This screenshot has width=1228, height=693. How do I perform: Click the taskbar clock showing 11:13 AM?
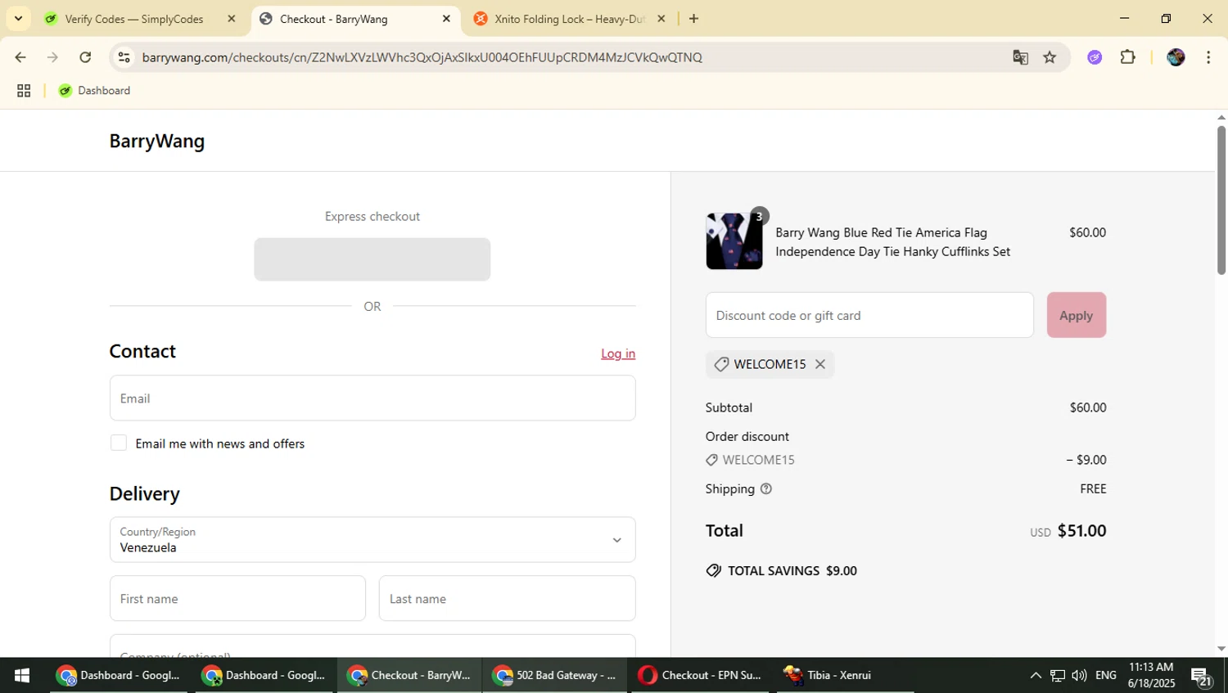coord(1151,675)
